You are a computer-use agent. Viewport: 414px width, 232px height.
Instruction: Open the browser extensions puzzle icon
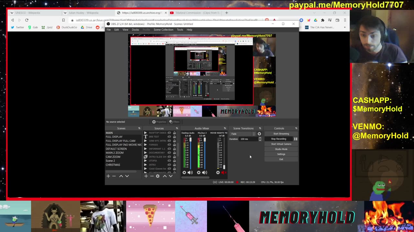(x=322, y=20)
